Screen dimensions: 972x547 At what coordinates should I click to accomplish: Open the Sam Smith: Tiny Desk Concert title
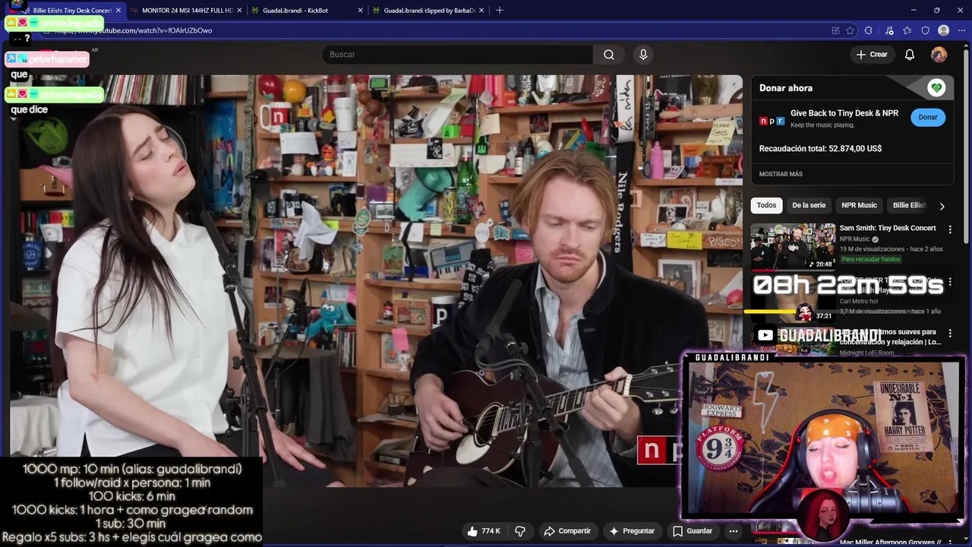click(x=888, y=228)
